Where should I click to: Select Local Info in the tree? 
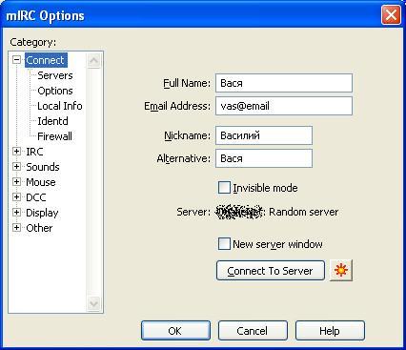tap(60, 106)
